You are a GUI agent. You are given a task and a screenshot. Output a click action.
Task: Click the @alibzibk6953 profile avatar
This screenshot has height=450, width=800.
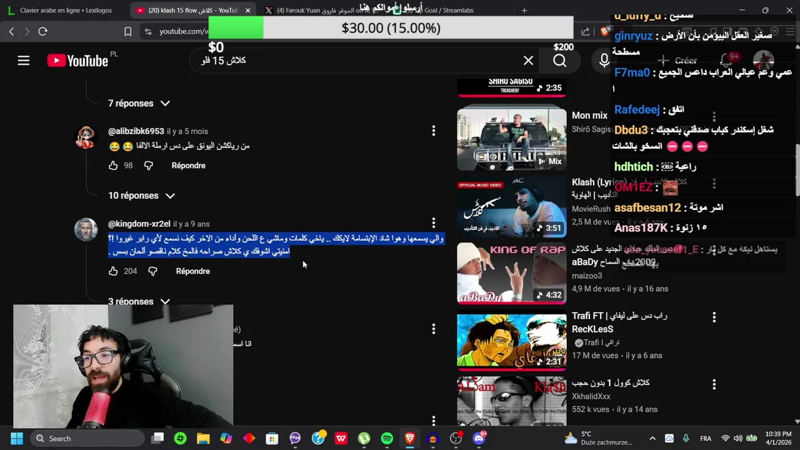point(86,137)
